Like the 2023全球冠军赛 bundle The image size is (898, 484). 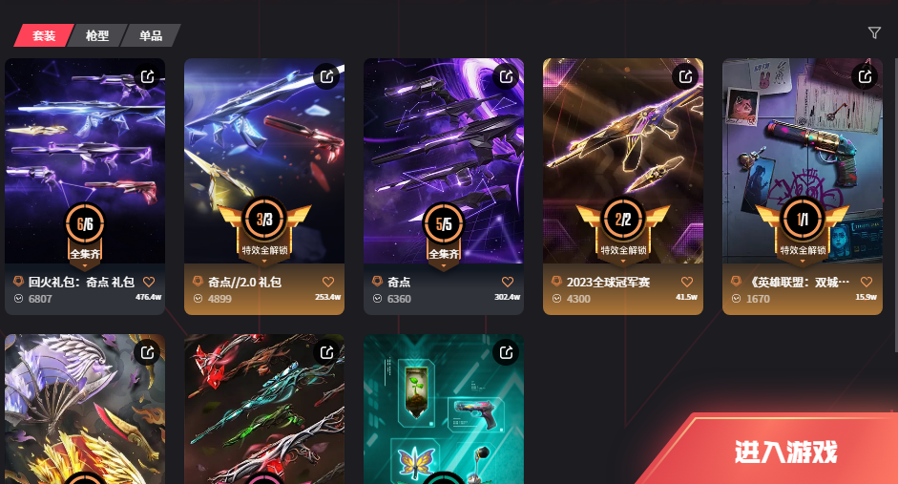click(687, 282)
